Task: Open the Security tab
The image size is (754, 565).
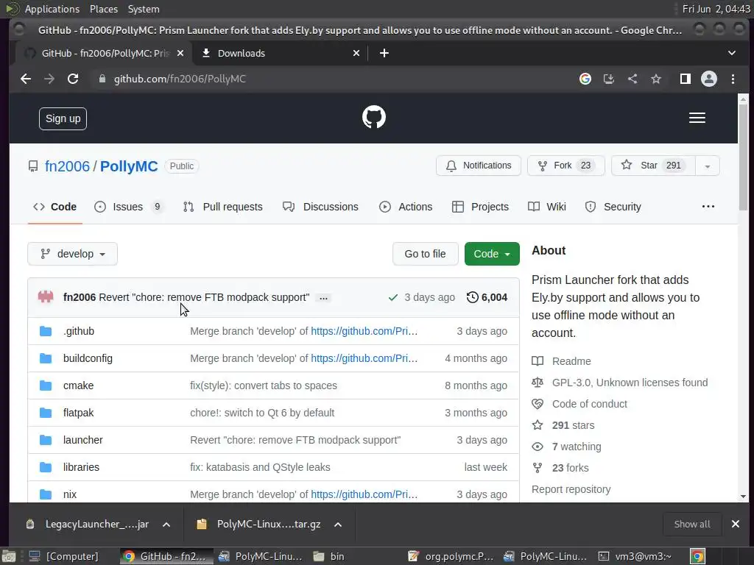Action: pyautogui.click(x=613, y=207)
